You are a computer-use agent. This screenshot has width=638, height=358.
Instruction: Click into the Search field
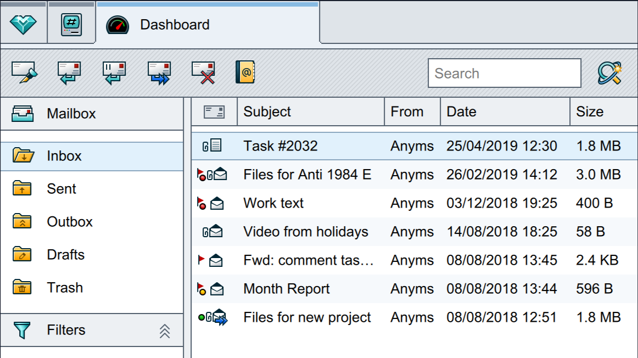tap(504, 74)
